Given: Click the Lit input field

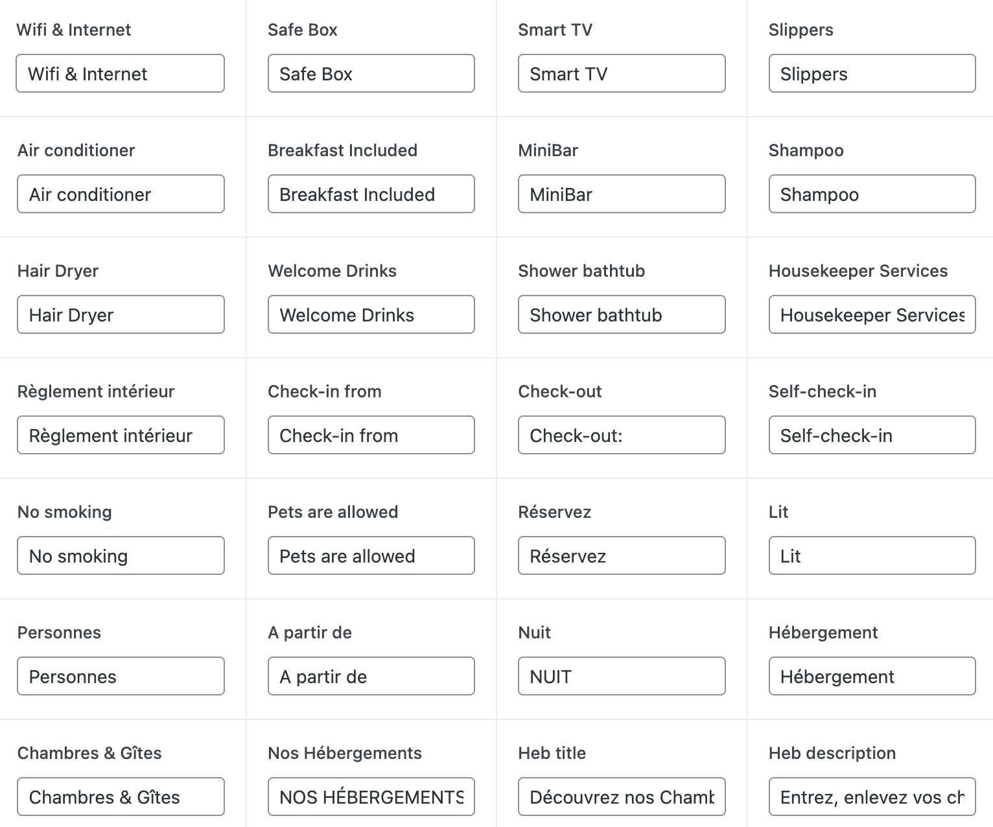Looking at the screenshot, I should point(872,556).
